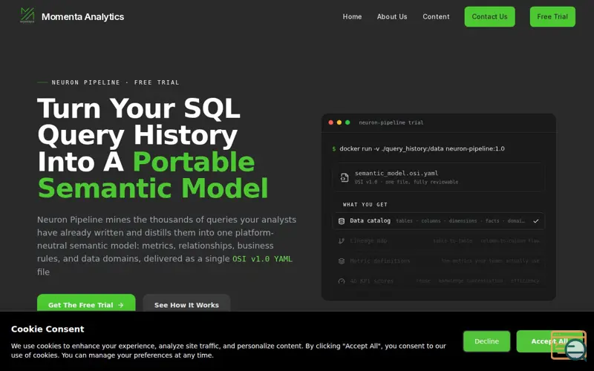Open the chat widget icon

coord(569,346)
